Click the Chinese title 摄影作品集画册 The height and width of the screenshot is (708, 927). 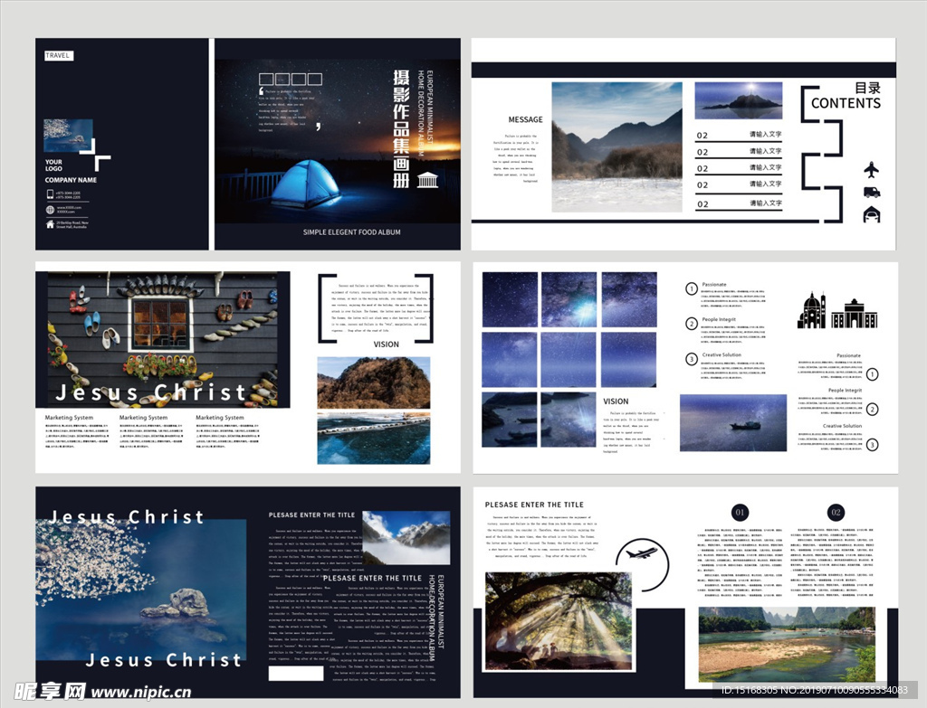[401, 128]
